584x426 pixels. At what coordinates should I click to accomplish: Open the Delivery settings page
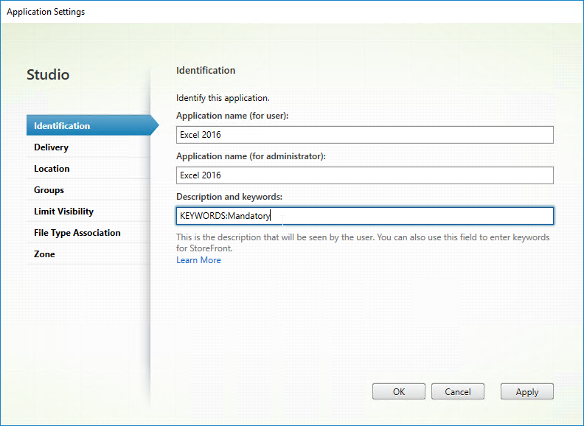[88, 147]
